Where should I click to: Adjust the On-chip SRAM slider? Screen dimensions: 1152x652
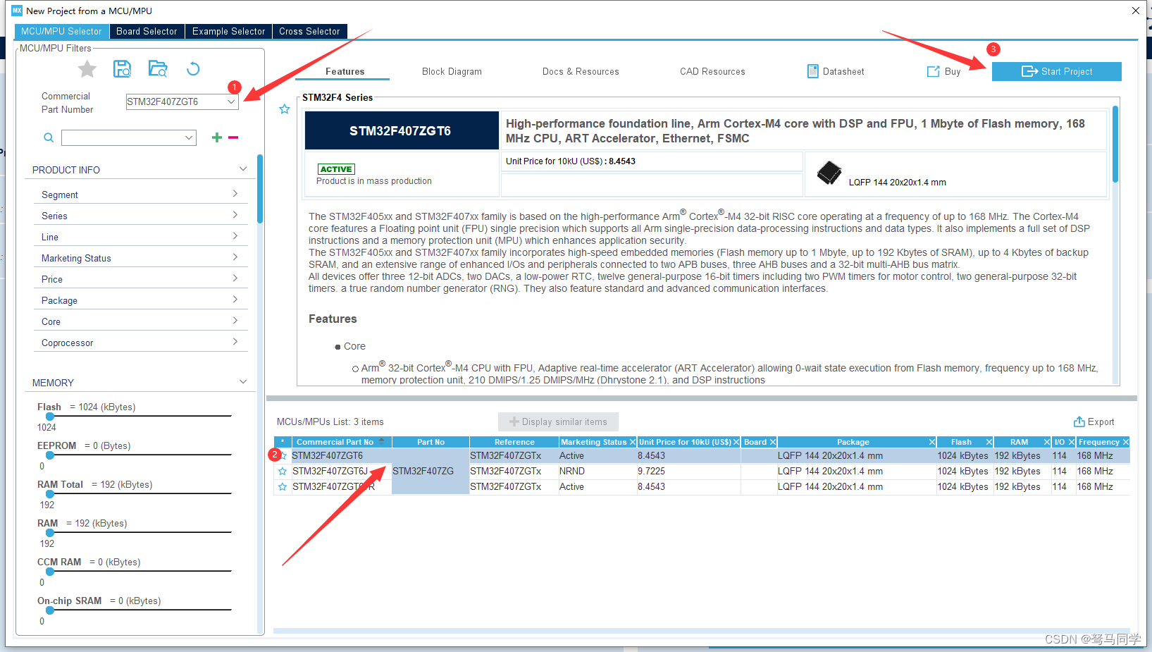[50, 610]
